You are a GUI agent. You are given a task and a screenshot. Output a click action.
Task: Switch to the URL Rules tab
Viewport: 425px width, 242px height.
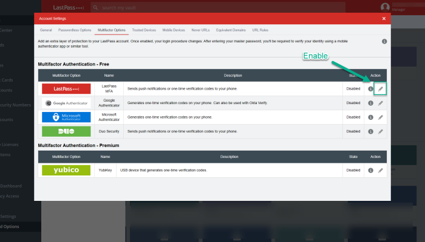[260, 30]
